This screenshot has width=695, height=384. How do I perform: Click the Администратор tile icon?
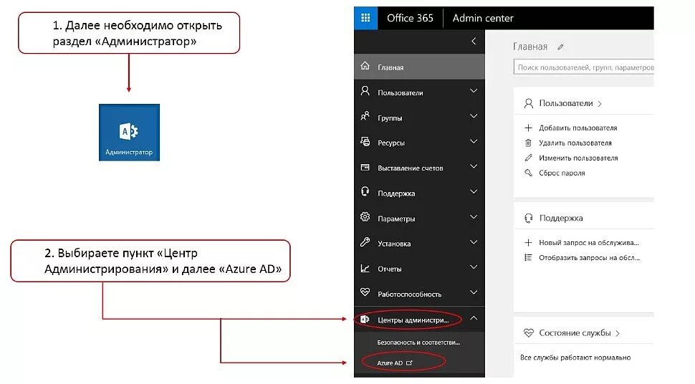pyautogui.click(x=129, y=132)
